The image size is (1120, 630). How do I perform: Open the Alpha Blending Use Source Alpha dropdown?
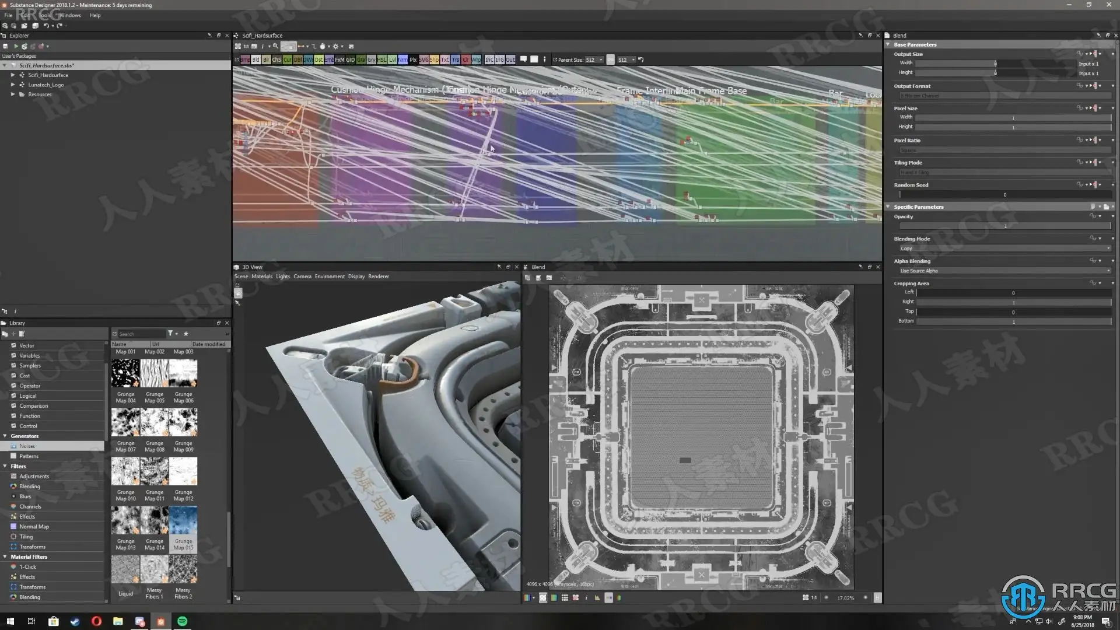[x=1005, y=271]
